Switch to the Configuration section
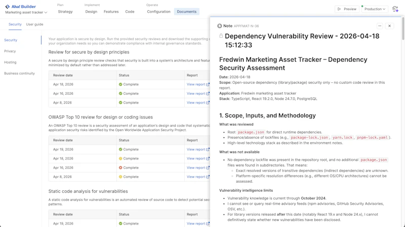 pyautogui.click(x=158, y=12)
